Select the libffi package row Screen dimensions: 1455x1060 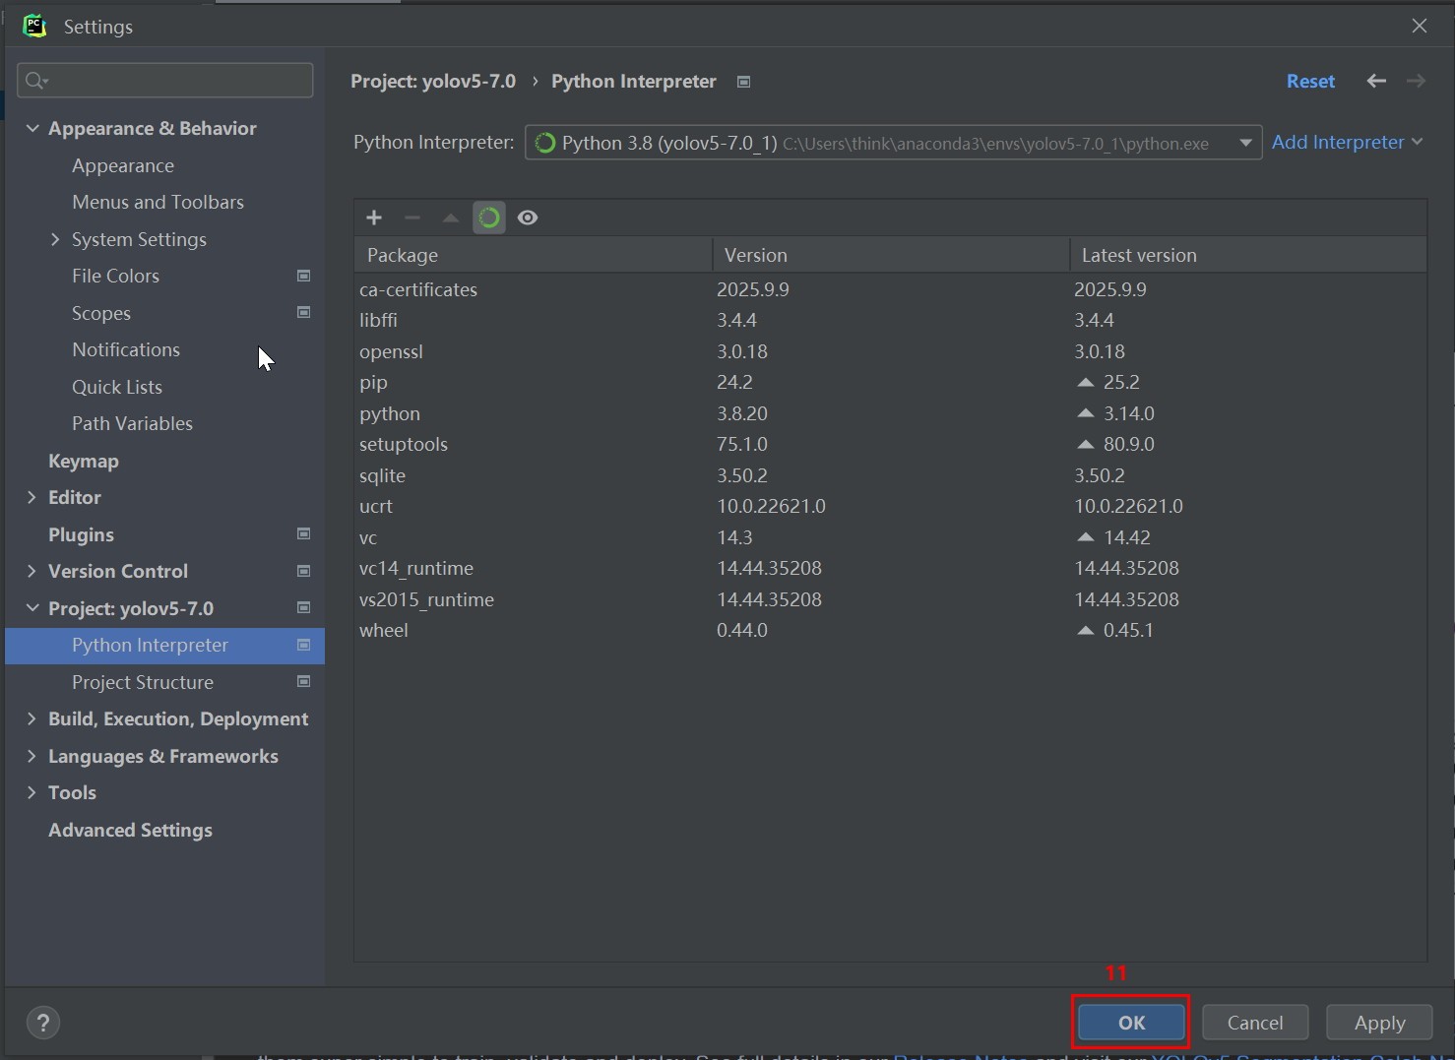(x=890, y=320)
